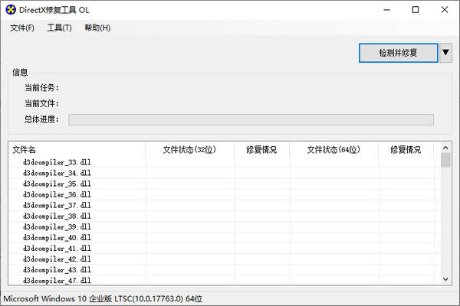
Task: Select d3dcompiler_41.dll row
Action: (x=225, y=249)
